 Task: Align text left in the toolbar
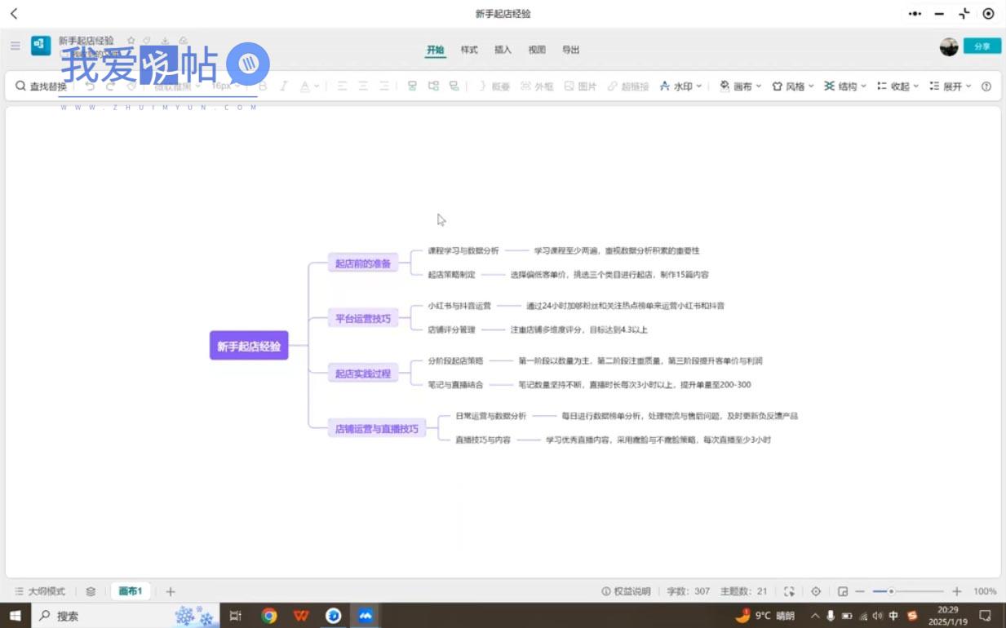tap(342, 86)
